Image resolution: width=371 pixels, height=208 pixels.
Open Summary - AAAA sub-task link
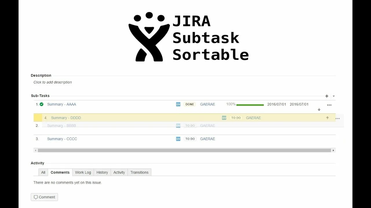coord(61,104)
